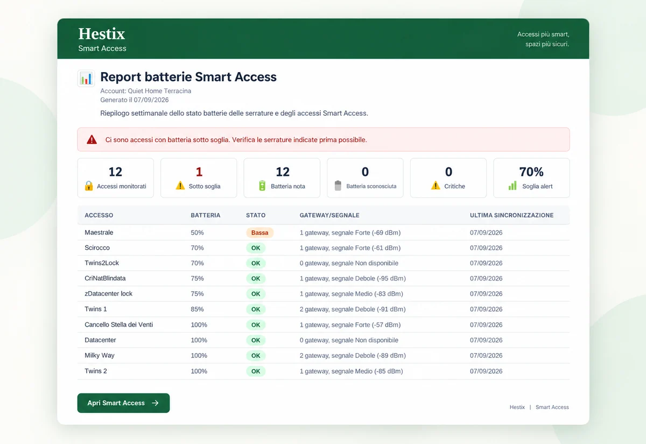Click the signal text Medio (-85 dBm)
The width and height of the screenshot is (646, 444).
pyautogui.click(x=379, y=371)
